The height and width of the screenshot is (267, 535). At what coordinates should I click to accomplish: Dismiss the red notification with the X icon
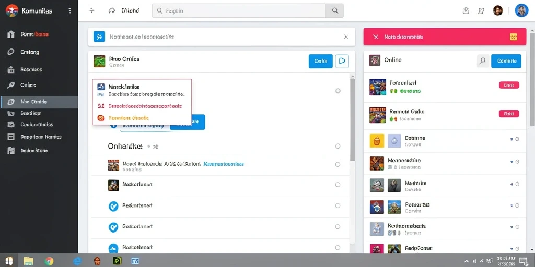376,37
